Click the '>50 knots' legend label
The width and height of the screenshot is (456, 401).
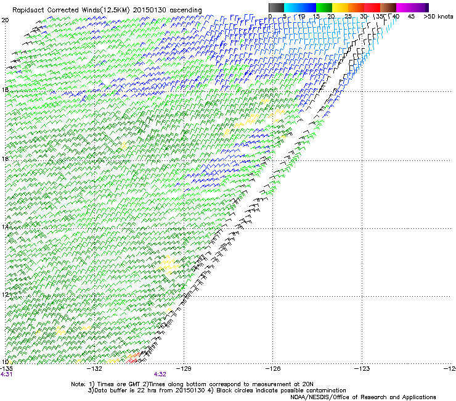coord(438,17)
